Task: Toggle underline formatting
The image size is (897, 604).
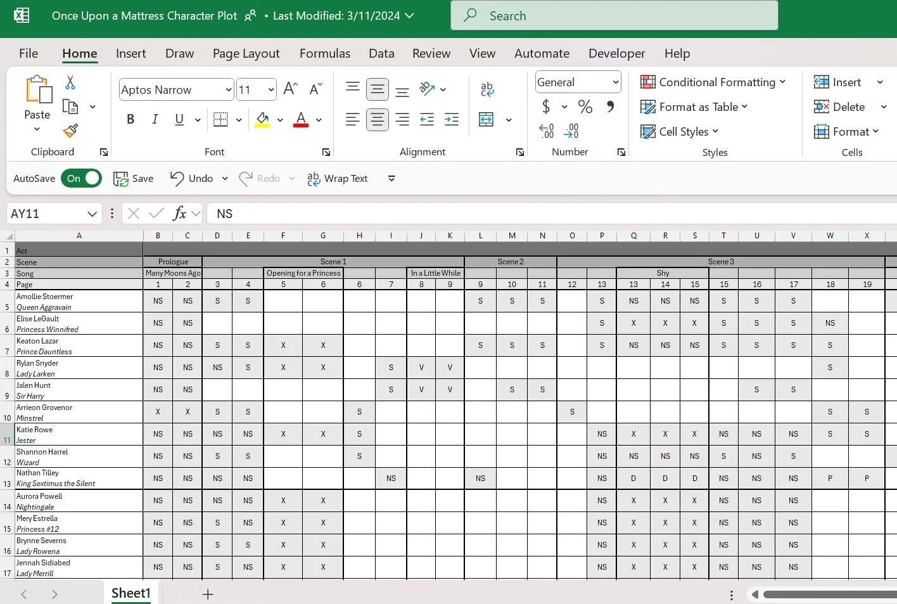Action: pyautogui.click(x=179, y=119)
